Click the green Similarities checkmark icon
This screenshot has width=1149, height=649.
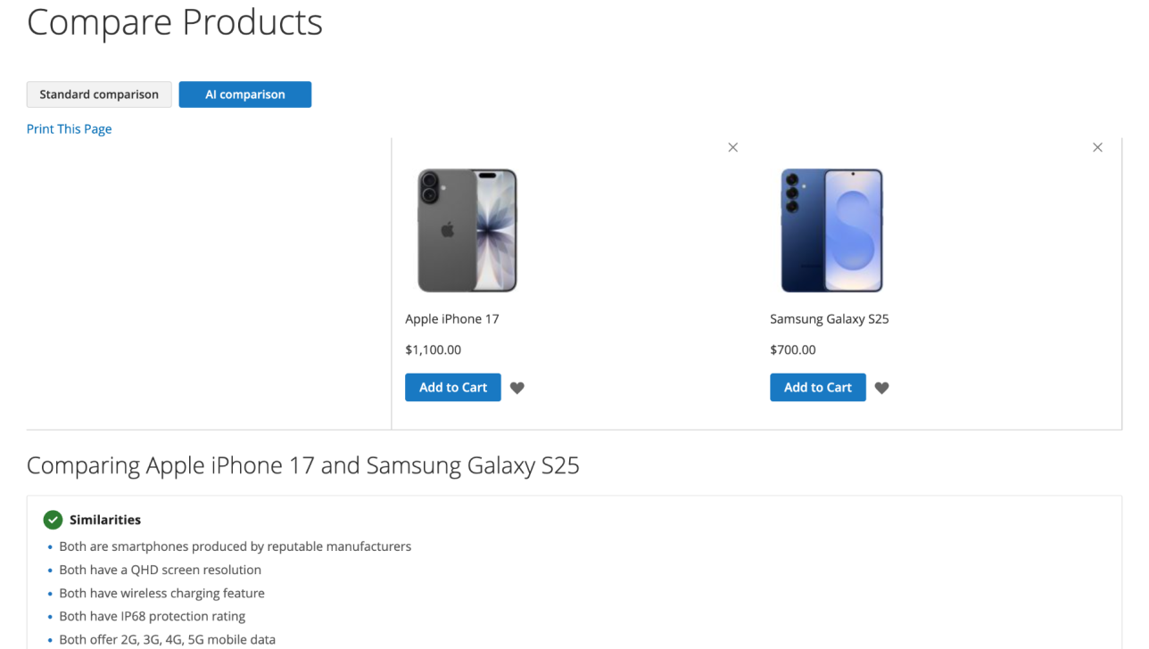click(53, 520)
